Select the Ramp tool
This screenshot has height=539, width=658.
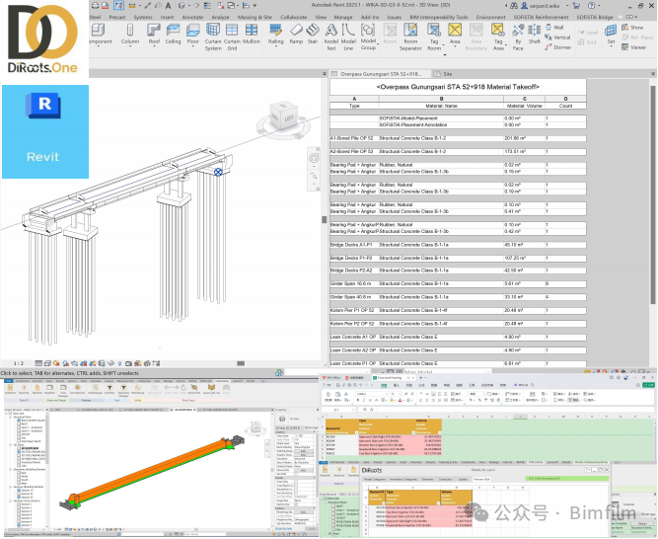[296, 34]
